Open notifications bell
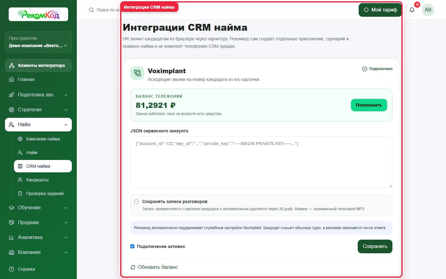446x279 pixels. pos(412,10)
